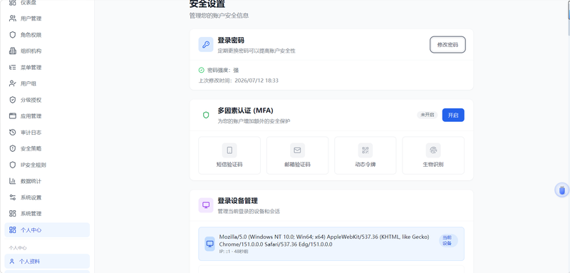Click the 个人资料 person icon

click(x=12, y=262)
